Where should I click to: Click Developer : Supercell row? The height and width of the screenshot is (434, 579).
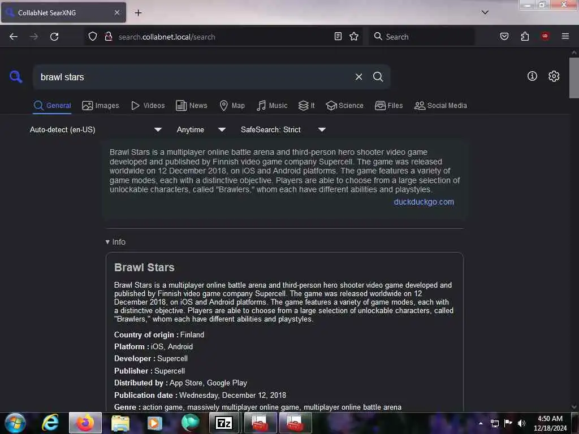click(x=150, y=358)
